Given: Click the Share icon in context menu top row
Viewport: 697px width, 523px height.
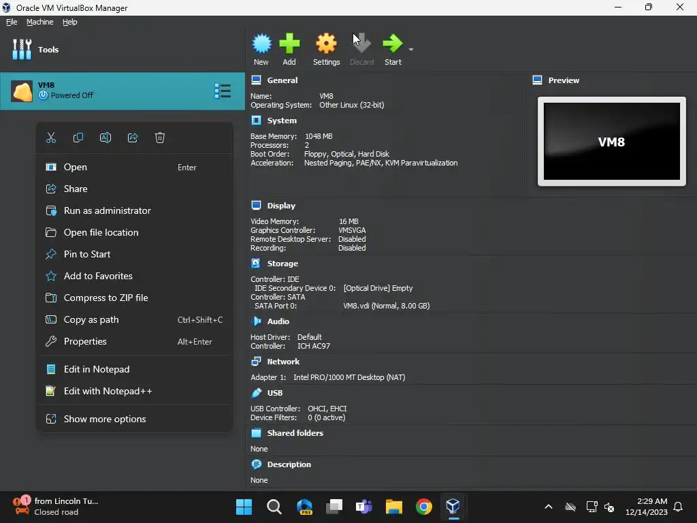Looking at the screenshot, I should [x=133, y=138].
